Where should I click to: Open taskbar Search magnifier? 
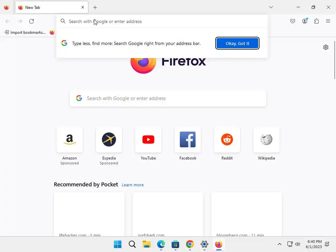point(132,244)
